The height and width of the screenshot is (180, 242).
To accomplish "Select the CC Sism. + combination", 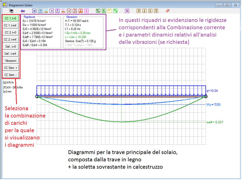I will tap(11, 68).
